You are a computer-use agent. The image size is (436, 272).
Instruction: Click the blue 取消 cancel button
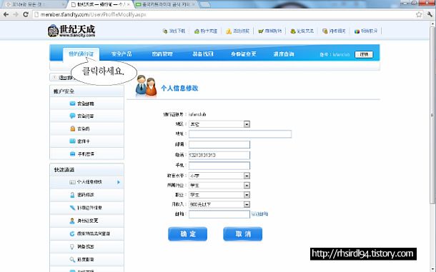click(243, 234)
